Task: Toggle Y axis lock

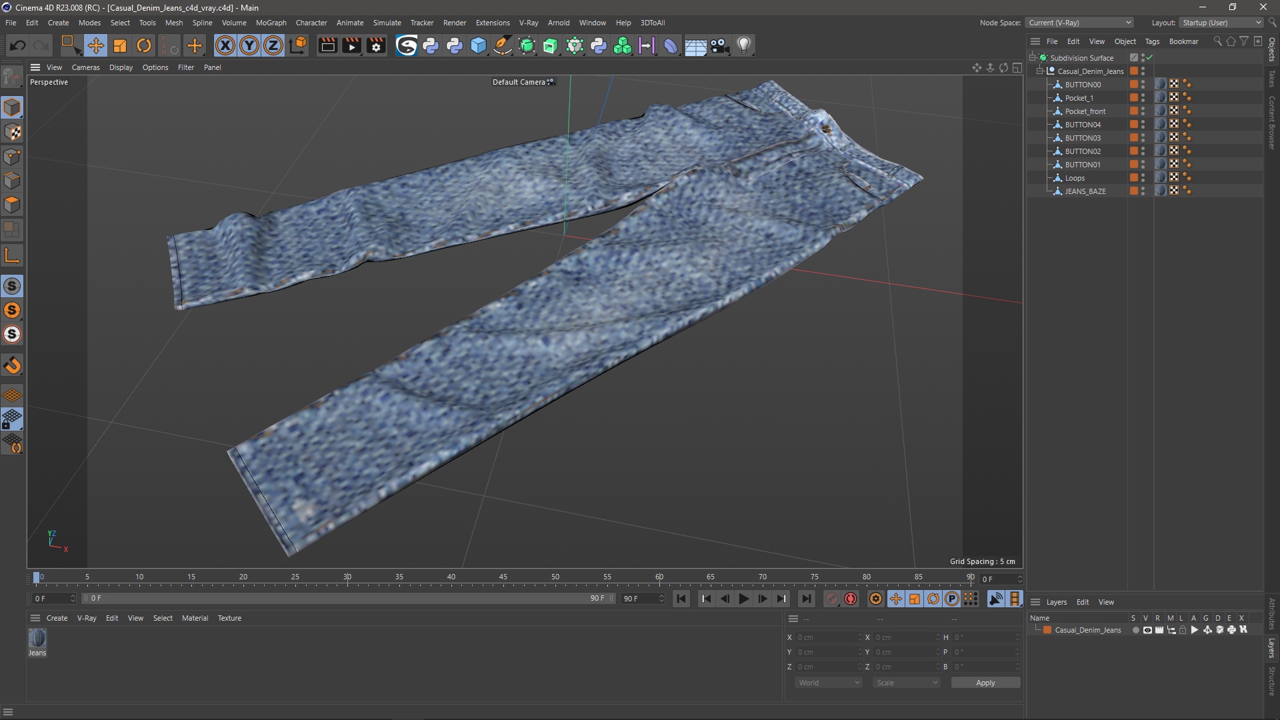Action: point(249,45)
